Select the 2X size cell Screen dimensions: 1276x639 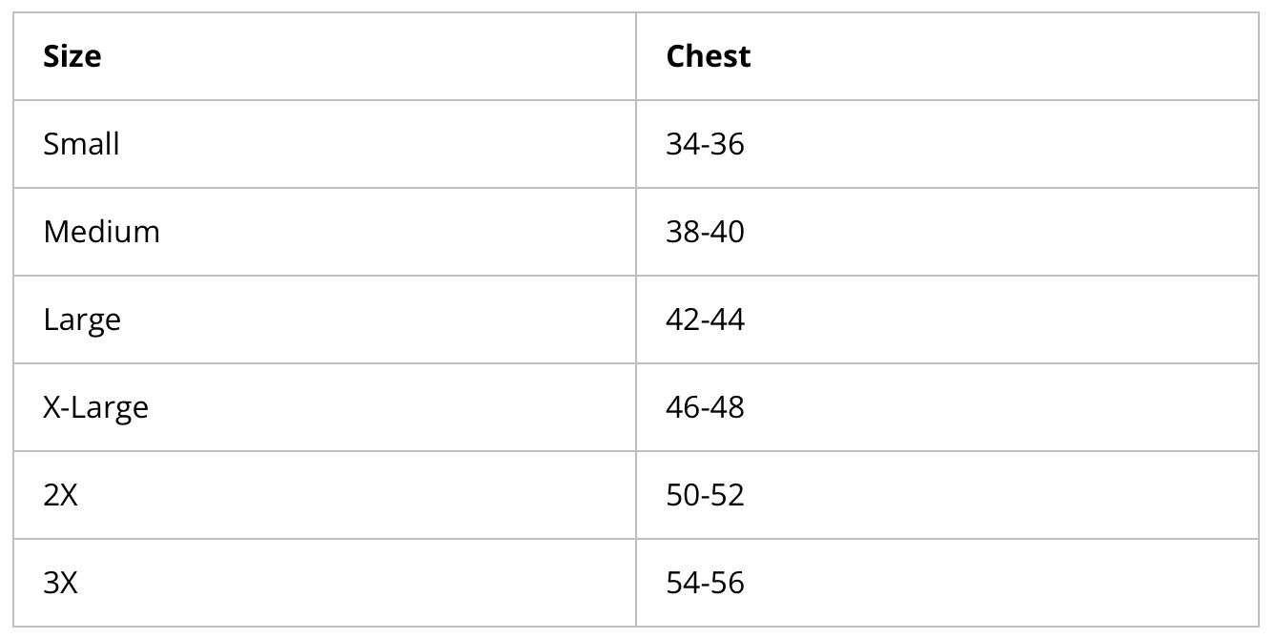pos(324,495)
